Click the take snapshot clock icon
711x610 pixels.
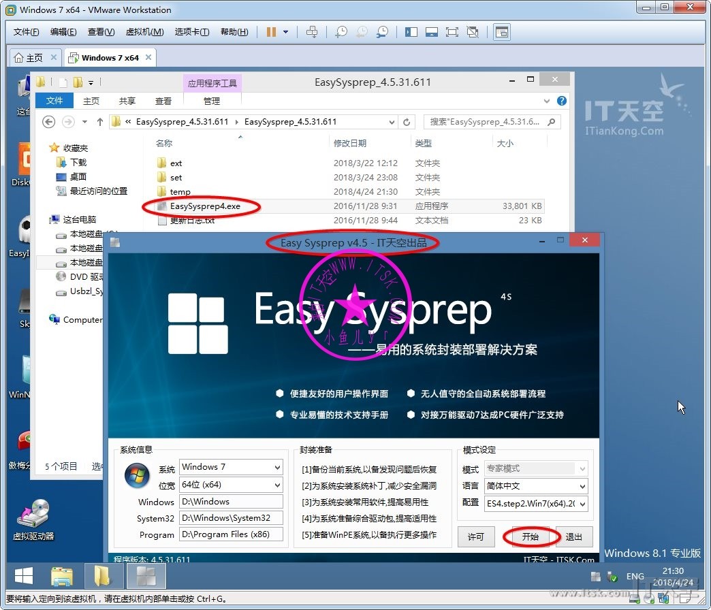[341, 32]
